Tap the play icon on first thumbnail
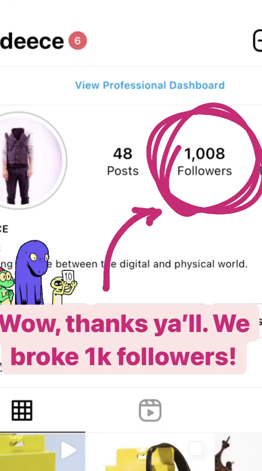 pyautogui.click(x=69, y=450)
